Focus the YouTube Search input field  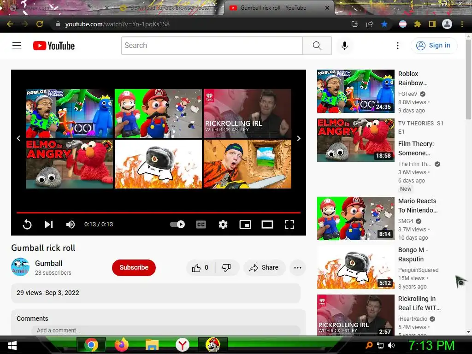click(212, 46)
